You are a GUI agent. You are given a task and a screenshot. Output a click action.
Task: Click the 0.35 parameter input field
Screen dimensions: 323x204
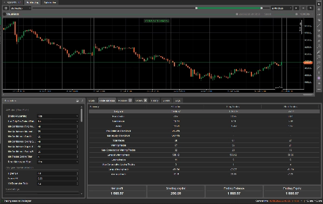coord(58,179)
